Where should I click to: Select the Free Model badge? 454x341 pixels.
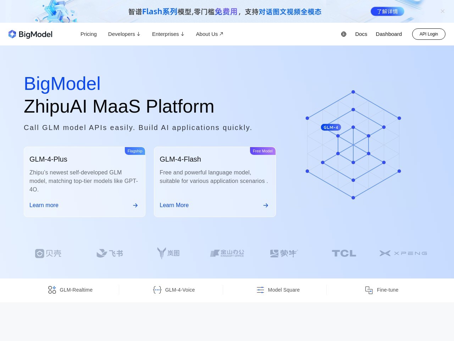pos(262,151)
